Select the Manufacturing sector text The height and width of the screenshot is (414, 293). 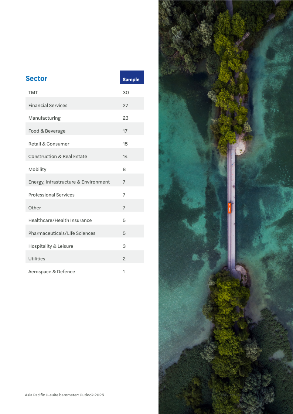click(x=44, y=118)
